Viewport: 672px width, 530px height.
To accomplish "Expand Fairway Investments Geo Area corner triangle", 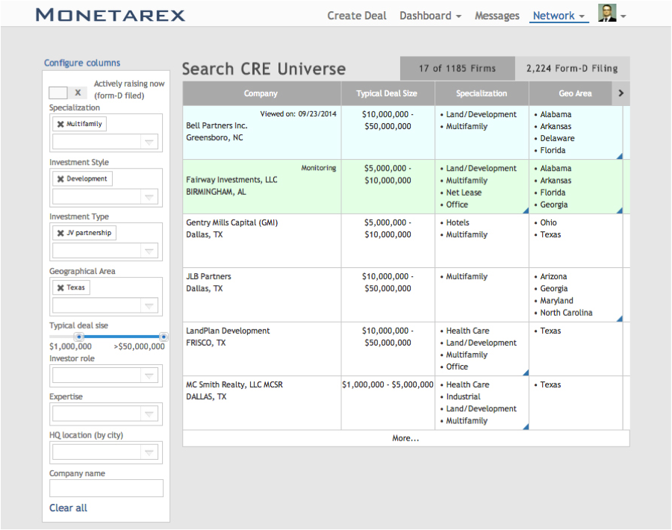I will coord(619,210).
